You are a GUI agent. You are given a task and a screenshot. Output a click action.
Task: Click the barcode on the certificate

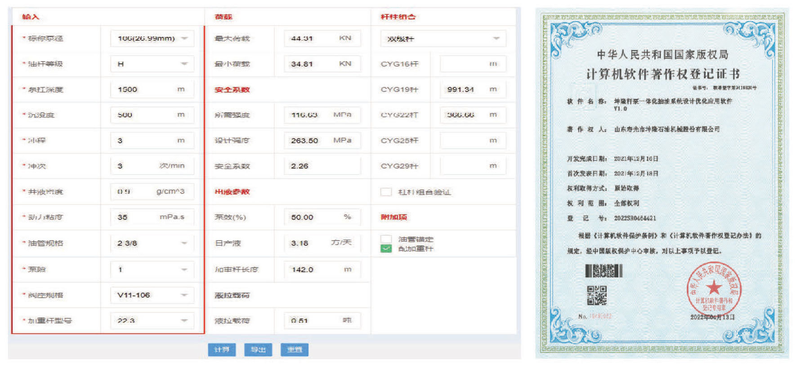click(604, 271)
